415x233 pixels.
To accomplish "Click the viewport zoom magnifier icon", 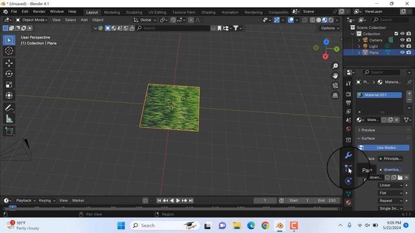I will click(x=335, y=66).
